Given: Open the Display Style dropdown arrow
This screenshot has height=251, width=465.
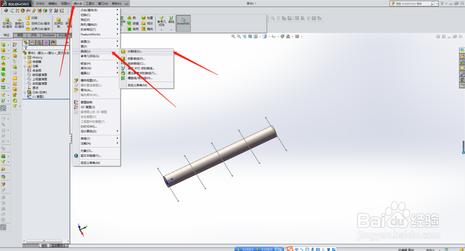Looking at the screenshot, I should tap(269, 37).
